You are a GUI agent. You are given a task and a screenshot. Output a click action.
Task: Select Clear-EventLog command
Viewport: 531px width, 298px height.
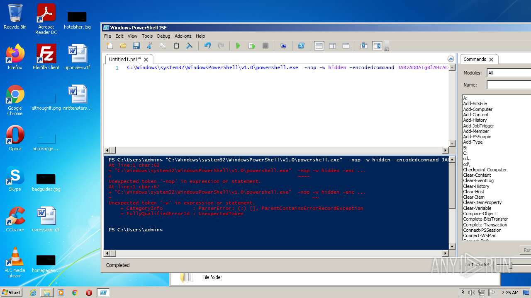pyautogui.click(x=478, y=180)
